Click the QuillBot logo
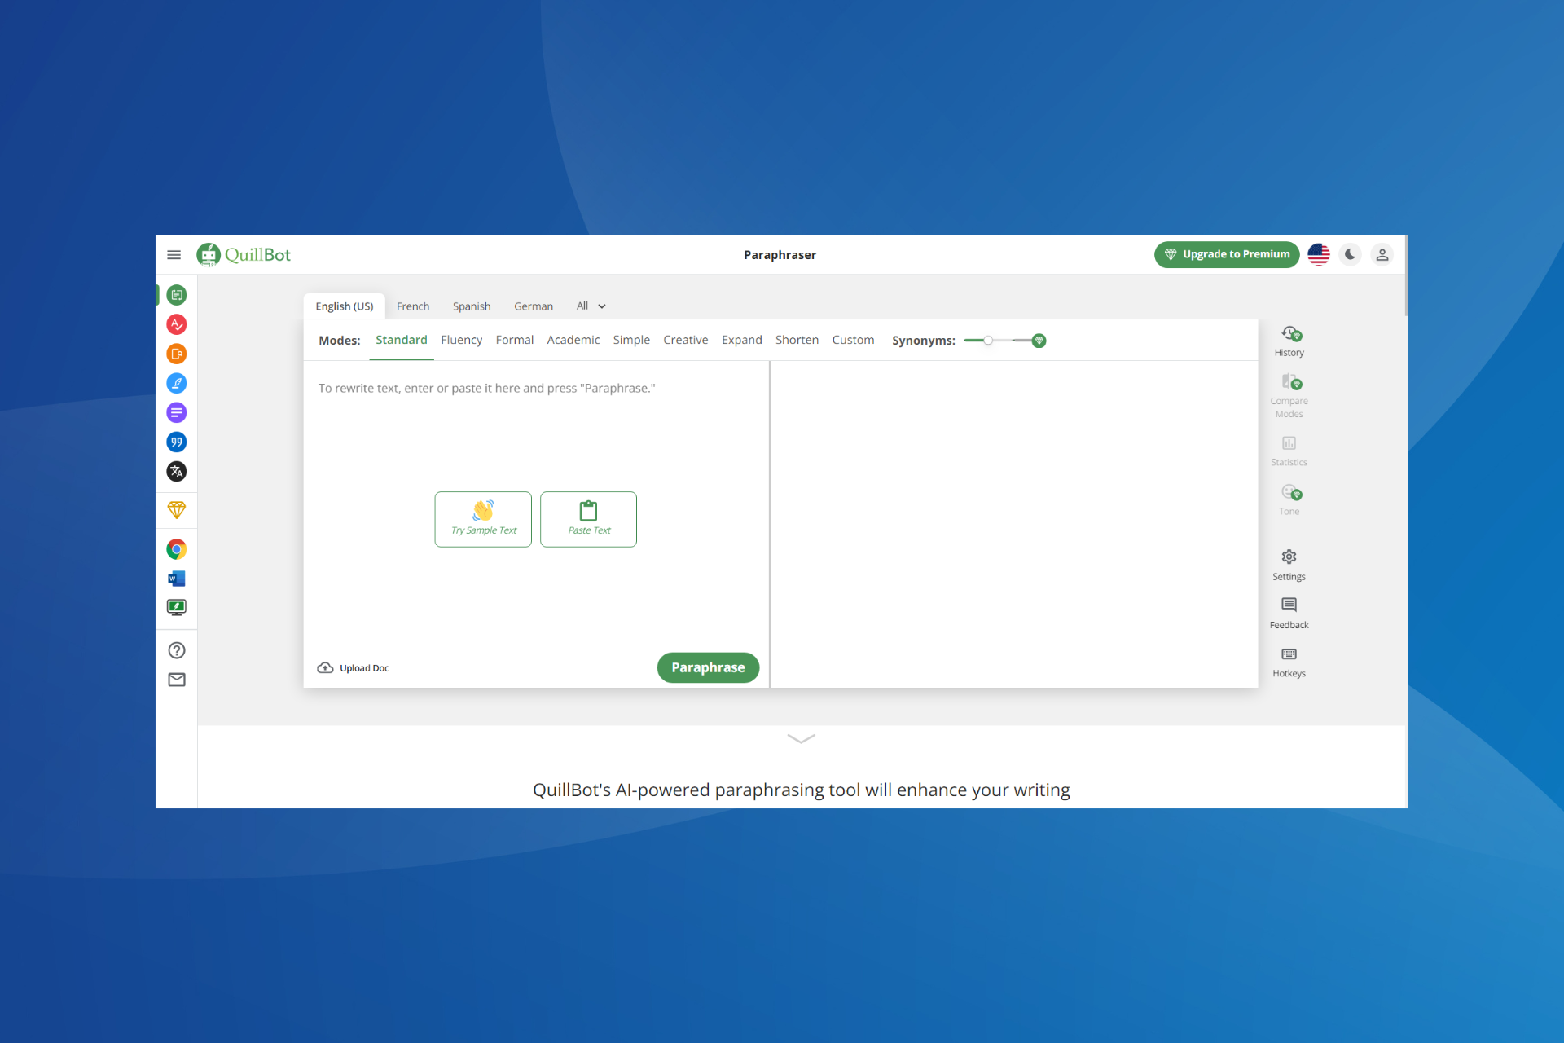The height and width of the screenshot is (1043, 1564). (244, 255)
